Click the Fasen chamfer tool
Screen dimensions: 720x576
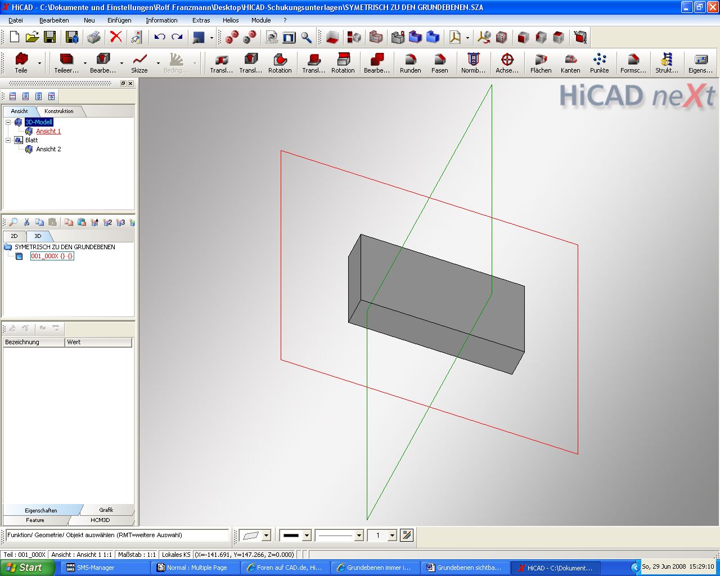tap(440, 62)
